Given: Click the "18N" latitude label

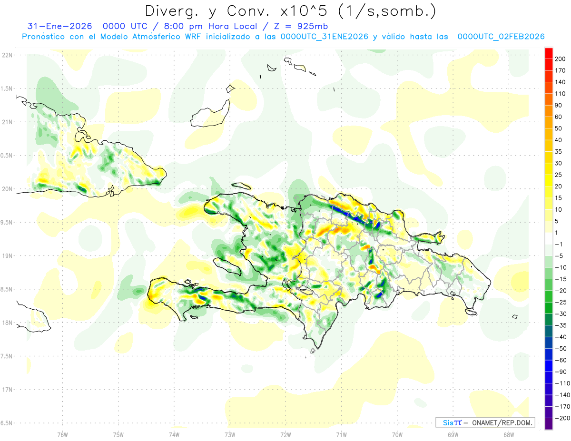Looking at the screenshot, I should (x=7, y=323).
